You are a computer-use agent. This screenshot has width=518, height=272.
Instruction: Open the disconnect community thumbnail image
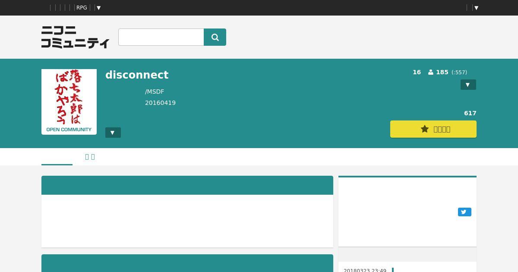69,102
